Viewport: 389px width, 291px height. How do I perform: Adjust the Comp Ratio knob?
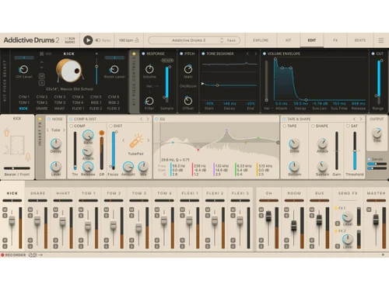pyautogui.click(x=88, y=135)
